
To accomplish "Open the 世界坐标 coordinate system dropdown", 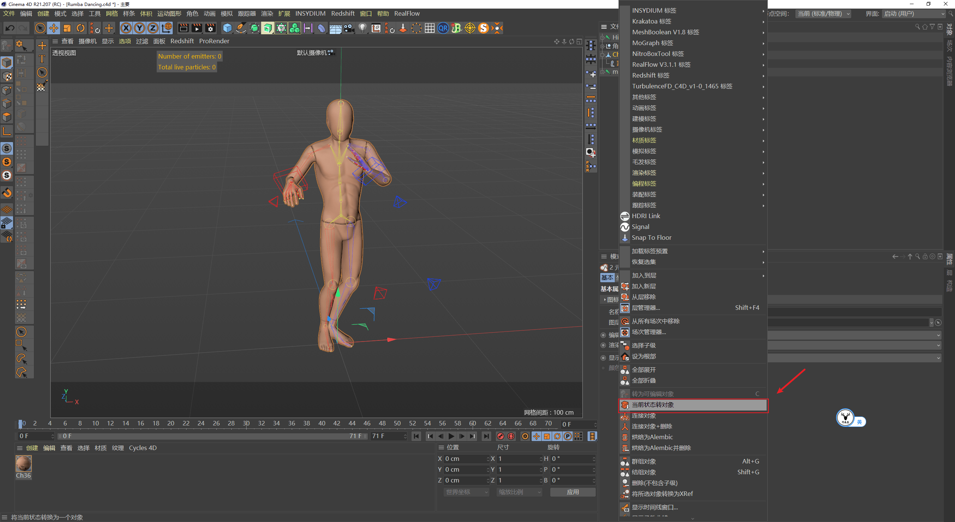I will (466, 492).
